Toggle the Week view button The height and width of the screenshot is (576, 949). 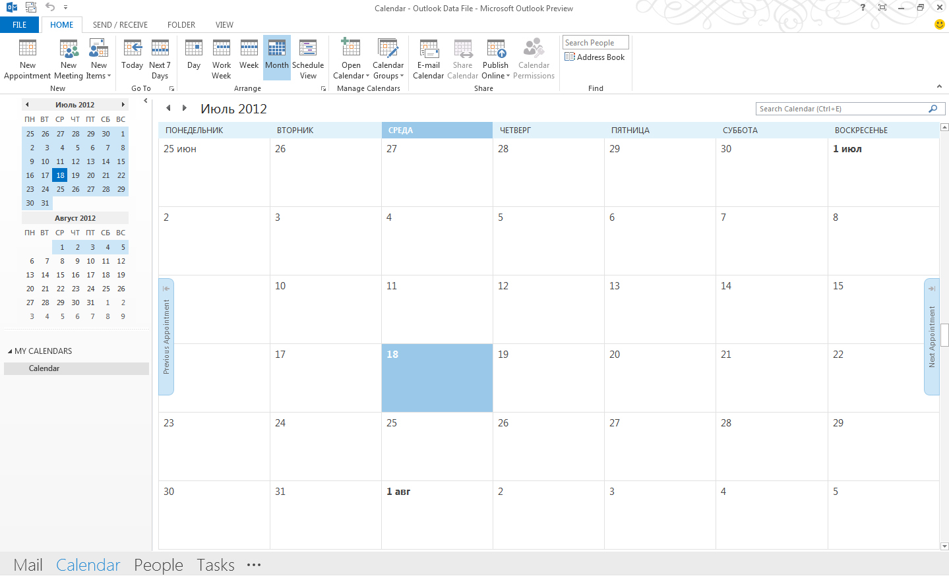tap(249, 59)
